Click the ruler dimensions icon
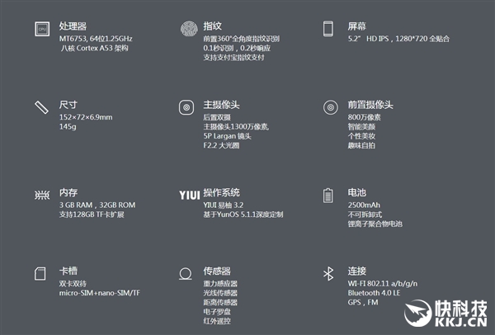This screenshot has height=335, width=495. pyautogui.click(x=41, y=107)
